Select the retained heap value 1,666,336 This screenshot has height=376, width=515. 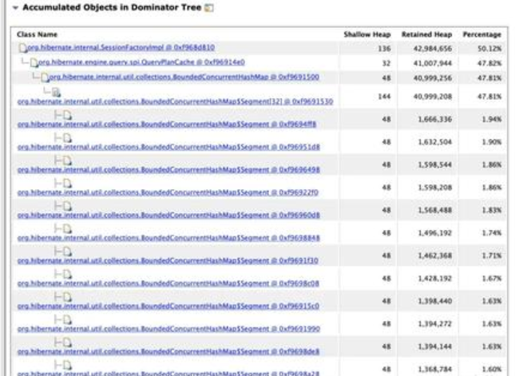[x=435, y=119]
